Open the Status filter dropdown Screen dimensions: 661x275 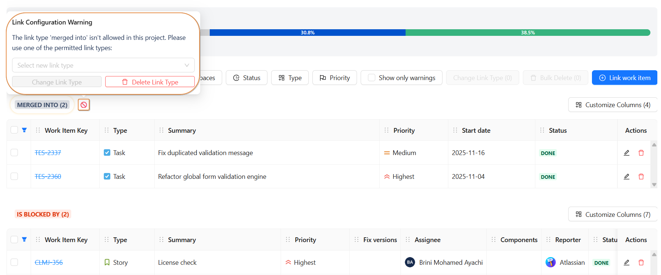coord(247,78)
